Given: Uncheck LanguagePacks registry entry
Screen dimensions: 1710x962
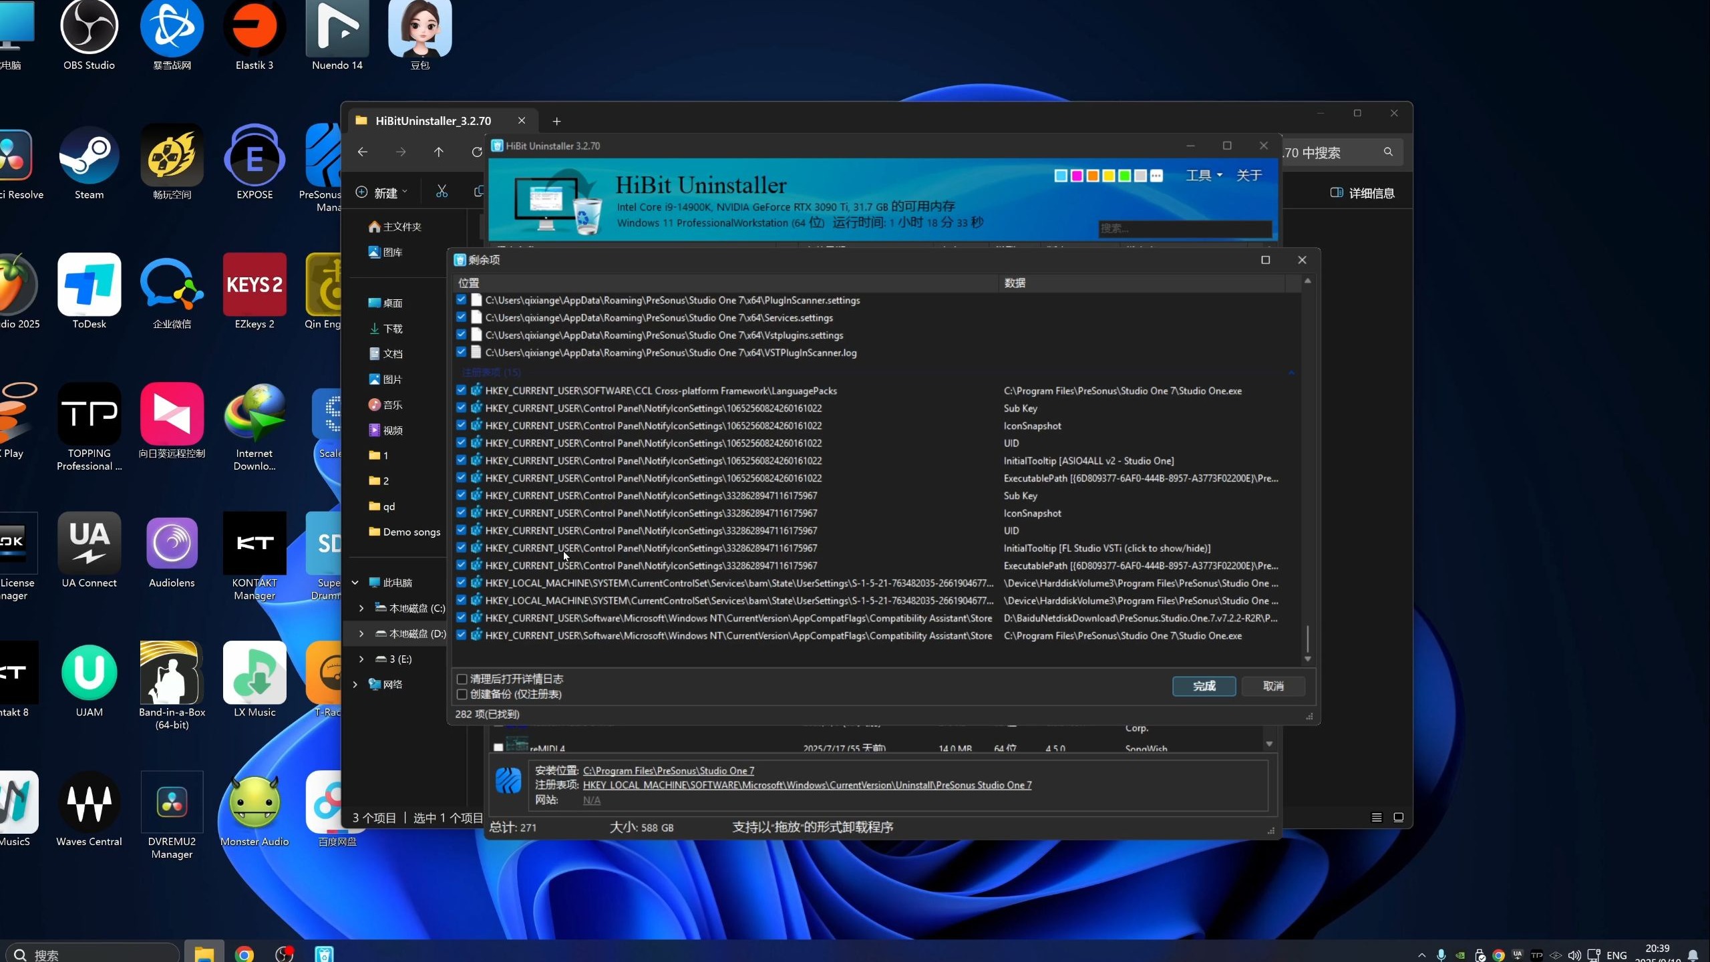Looking at the screenshot, I should click(x=461, y=390).
